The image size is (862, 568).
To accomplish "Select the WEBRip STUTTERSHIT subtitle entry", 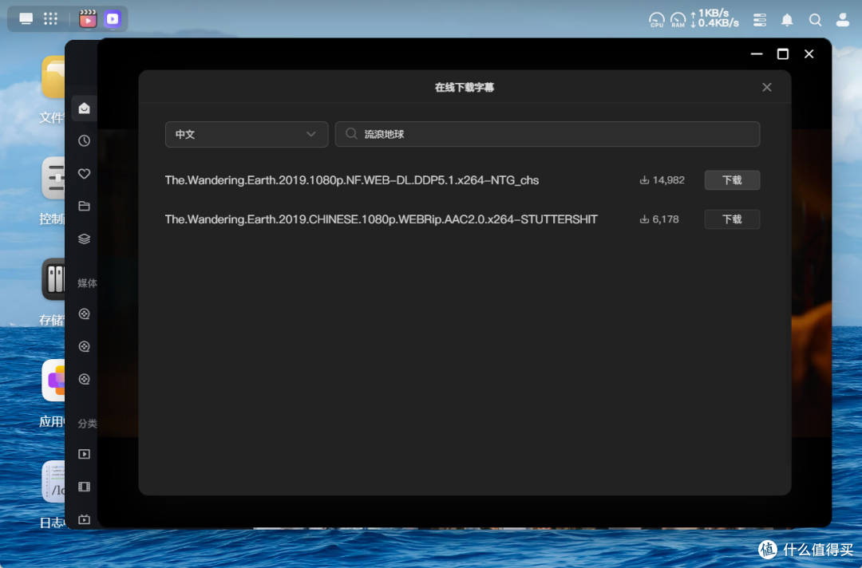I will (x=381, y=219).
